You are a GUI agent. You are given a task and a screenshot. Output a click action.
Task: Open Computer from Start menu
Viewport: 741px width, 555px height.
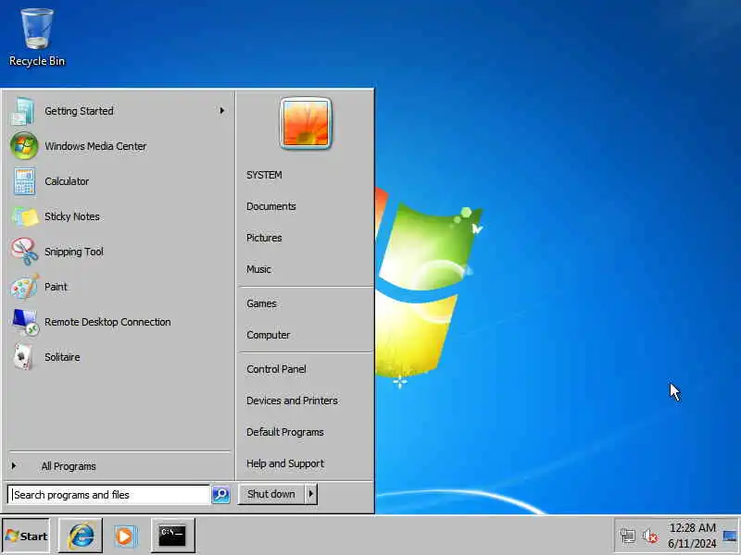click(x=268, y=335)
